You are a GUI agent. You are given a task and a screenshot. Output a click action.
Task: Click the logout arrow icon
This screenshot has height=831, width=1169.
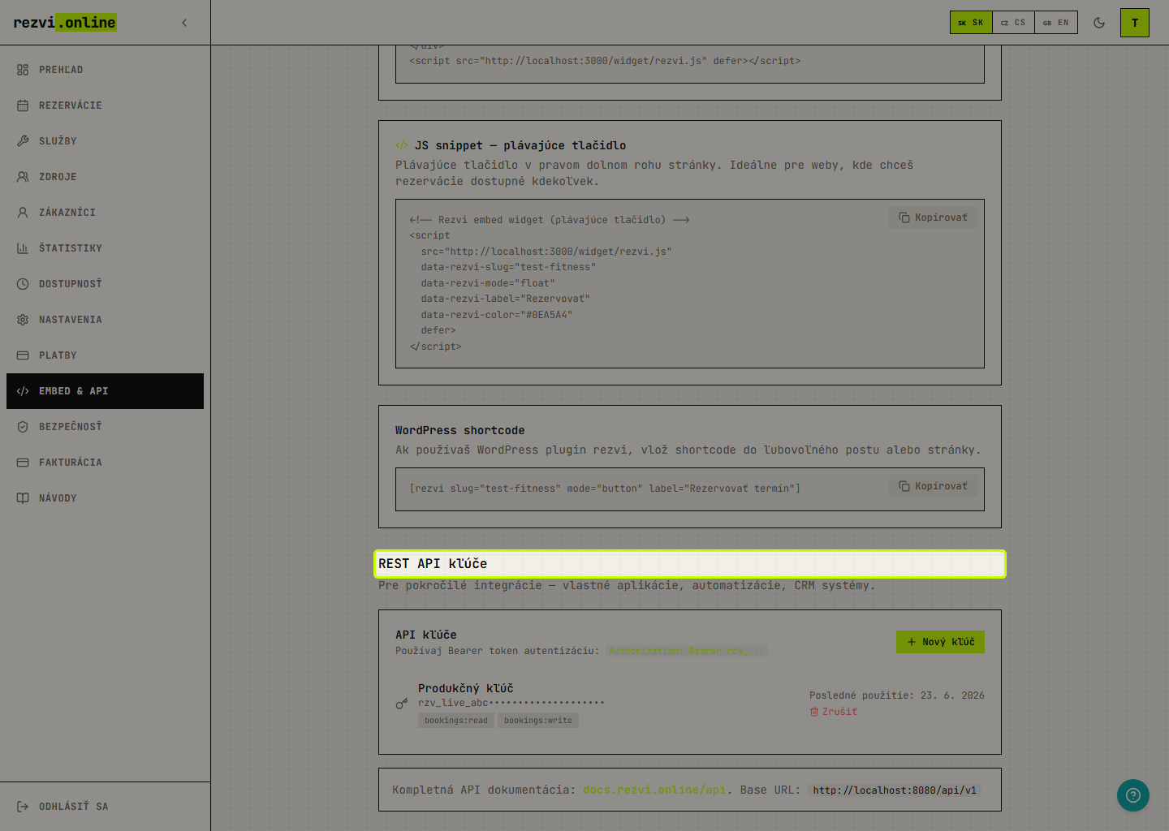pos(23,807)
